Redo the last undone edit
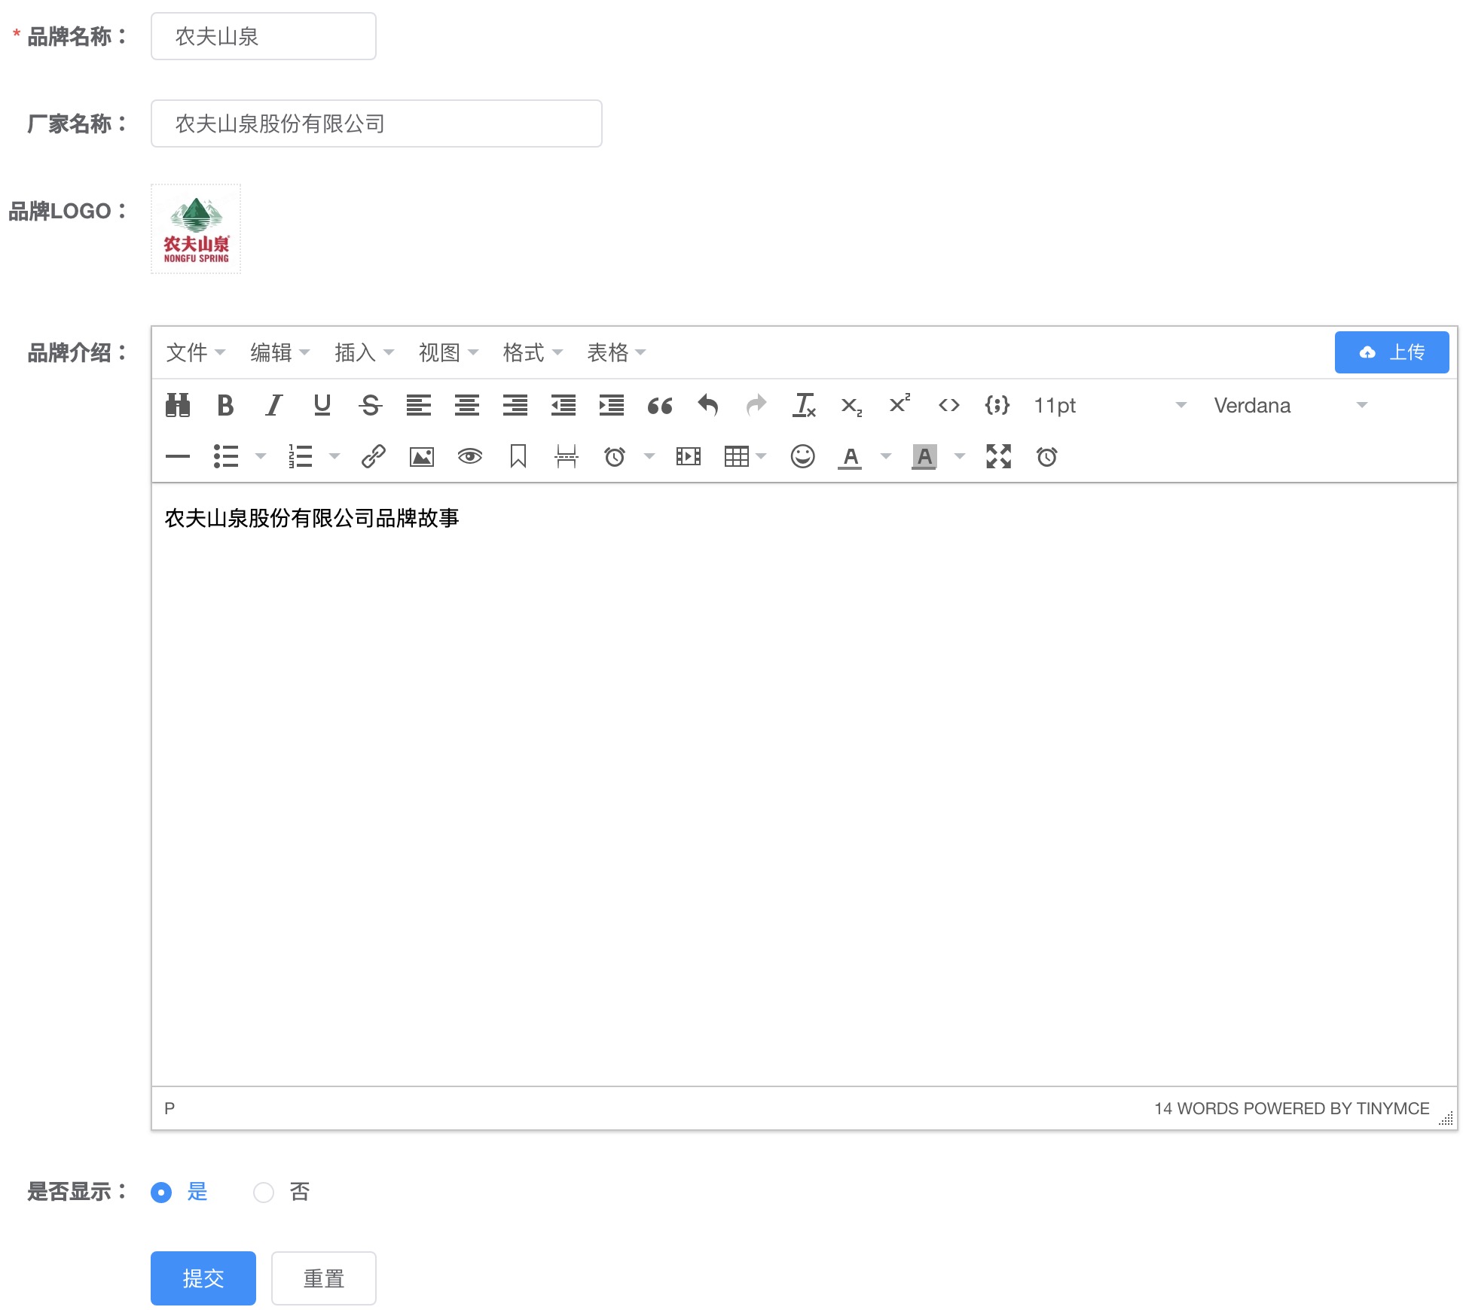The height and width of the screenshot is (1310, 1463). tap(756, 405)
